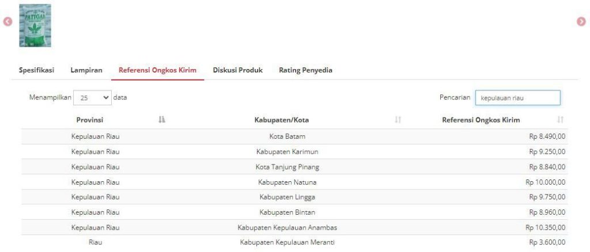Open the product thumbnail image
The width and height of the screenshot is (590, 252).
pos(35,26)
